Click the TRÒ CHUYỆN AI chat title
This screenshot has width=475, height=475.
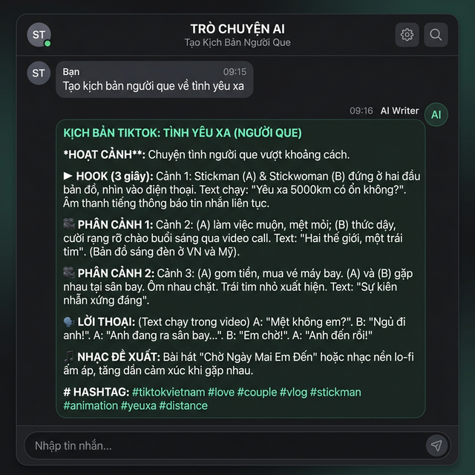[237, 29]
